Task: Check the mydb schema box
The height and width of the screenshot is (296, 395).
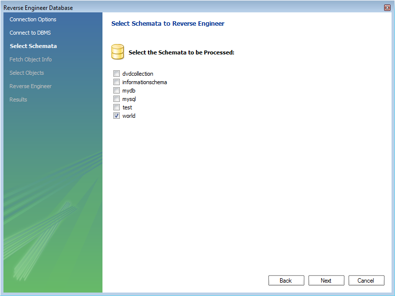Action: [117, 91]
